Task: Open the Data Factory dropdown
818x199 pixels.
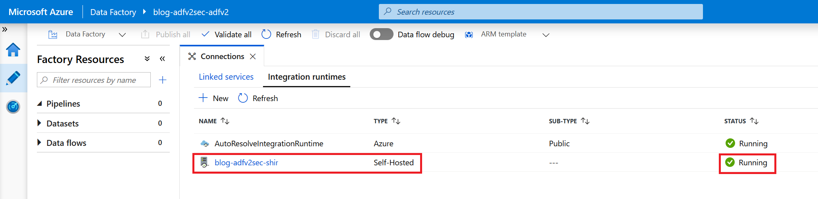Action: tap(122, 35)
